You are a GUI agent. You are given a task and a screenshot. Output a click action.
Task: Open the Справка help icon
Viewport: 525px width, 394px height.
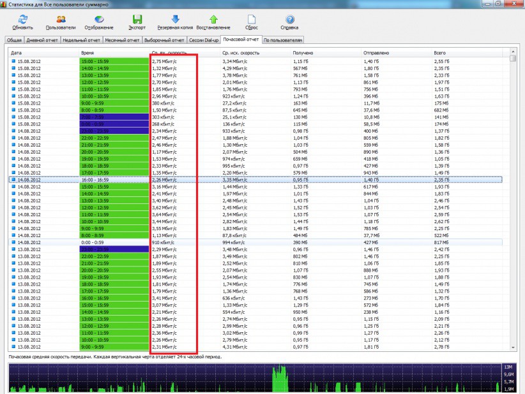pyautogui.click(x=289, y=20)
